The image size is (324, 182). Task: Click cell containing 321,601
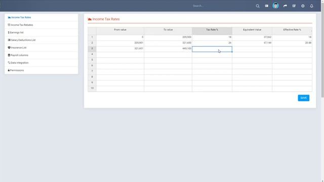pos(120,49)
